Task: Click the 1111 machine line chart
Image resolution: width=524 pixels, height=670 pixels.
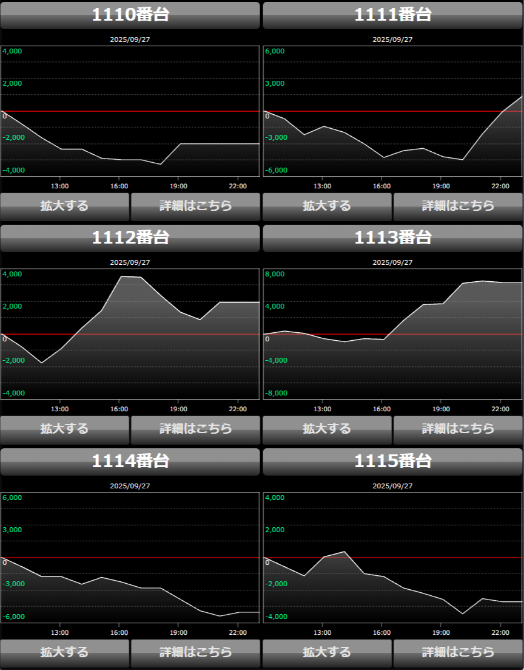Action: click(392, 111)
